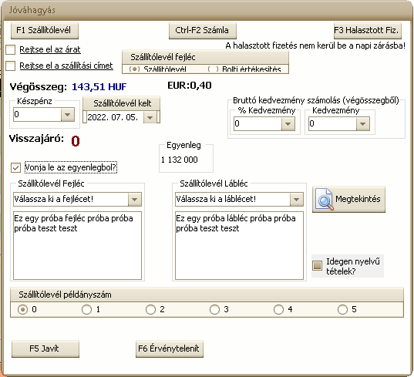414x377 pixels.
Task: Select 5 copies radio button
Action: pos(342,309)
